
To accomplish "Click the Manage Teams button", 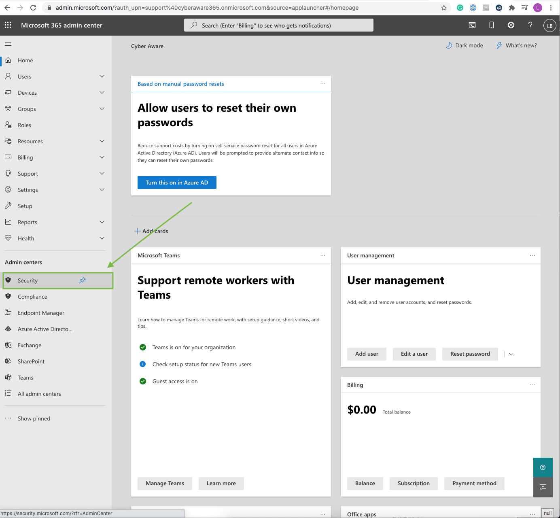I will pyautogui.click(x=165, y=483).
